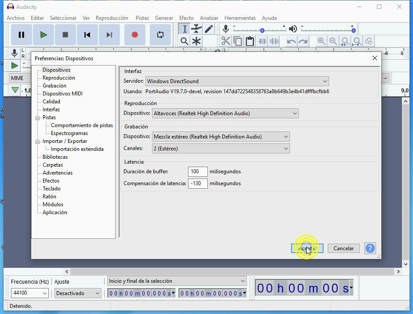Select Dispositivos MIDI in preferences tree
The height and width of the screenshot is (314, 413).
coord(62,94)
